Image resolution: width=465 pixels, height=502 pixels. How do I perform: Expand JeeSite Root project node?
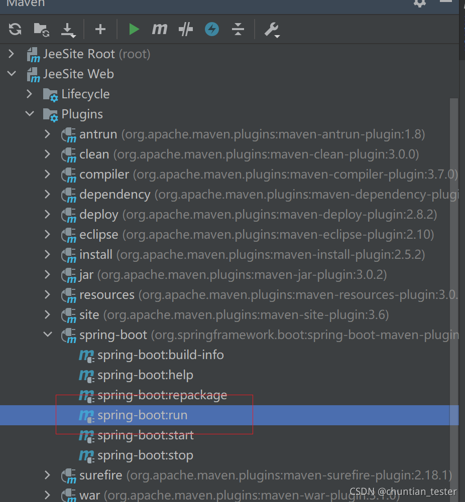point(11,54)
